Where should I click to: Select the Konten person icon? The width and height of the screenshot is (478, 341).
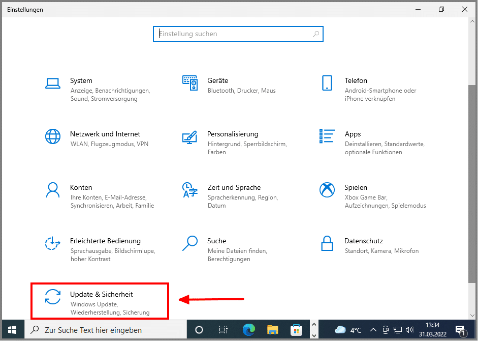click(53, 190)
